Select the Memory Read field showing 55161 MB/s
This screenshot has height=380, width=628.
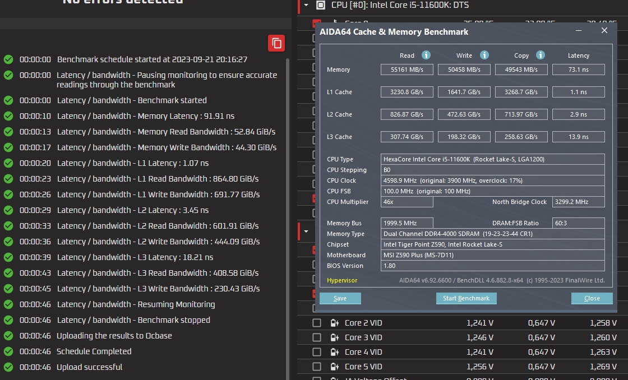(407, 69)
